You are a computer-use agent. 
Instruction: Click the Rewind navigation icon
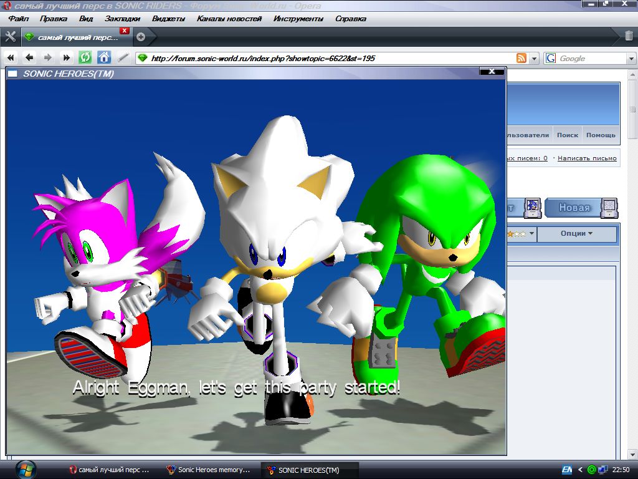(11, 58)
